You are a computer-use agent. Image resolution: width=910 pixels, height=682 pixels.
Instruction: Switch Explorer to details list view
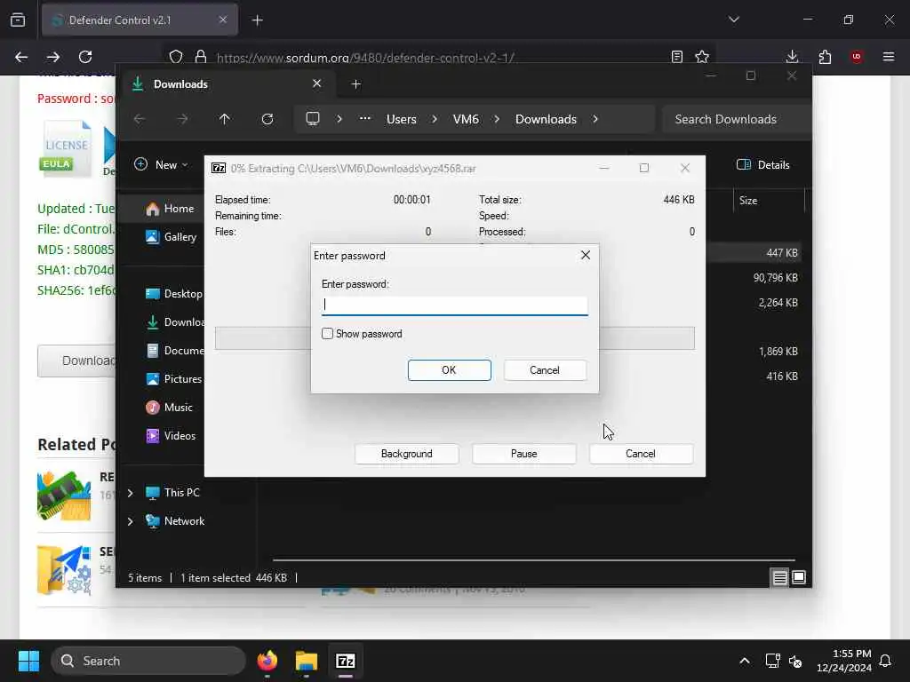(x=780, y=577)
